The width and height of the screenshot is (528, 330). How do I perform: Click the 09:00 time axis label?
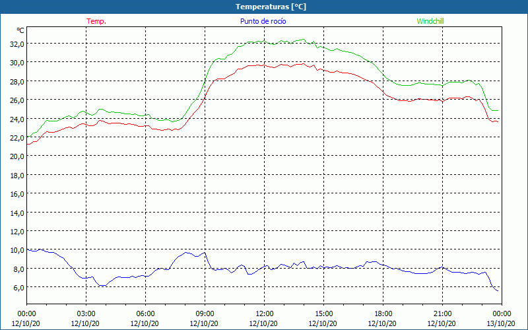[205, 314]
